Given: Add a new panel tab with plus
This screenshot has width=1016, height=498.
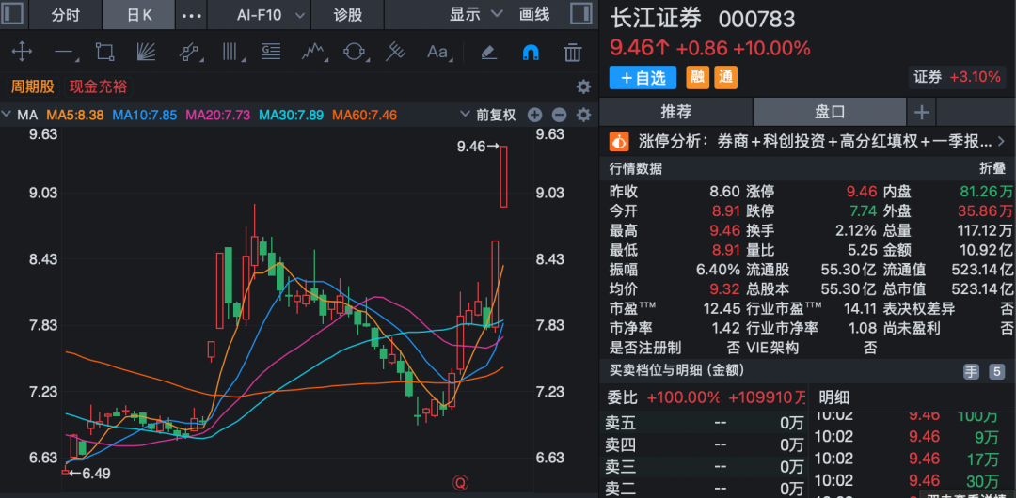Looking at the screenshot, I should pyautogui.click(x=921, y=113).
